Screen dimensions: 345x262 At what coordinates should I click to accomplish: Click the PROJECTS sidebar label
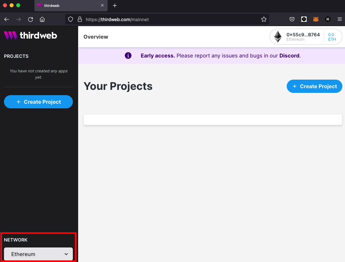pyautogui.click(x=16, y=56)
